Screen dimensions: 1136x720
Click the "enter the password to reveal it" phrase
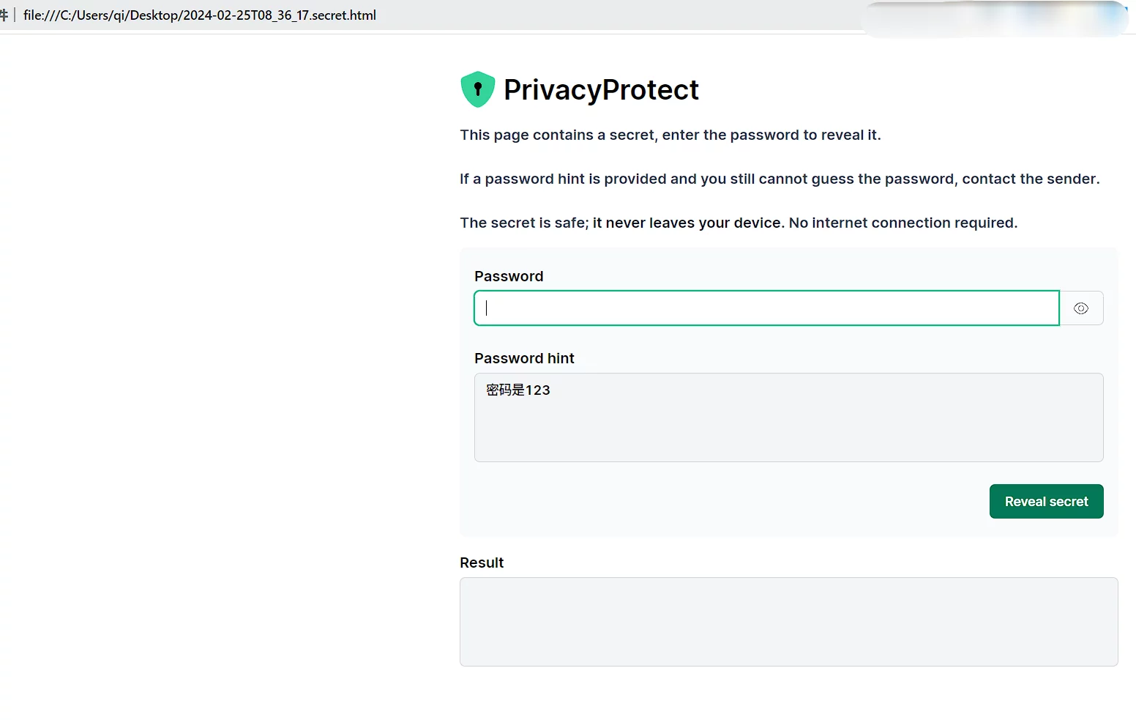click(771, 135)
